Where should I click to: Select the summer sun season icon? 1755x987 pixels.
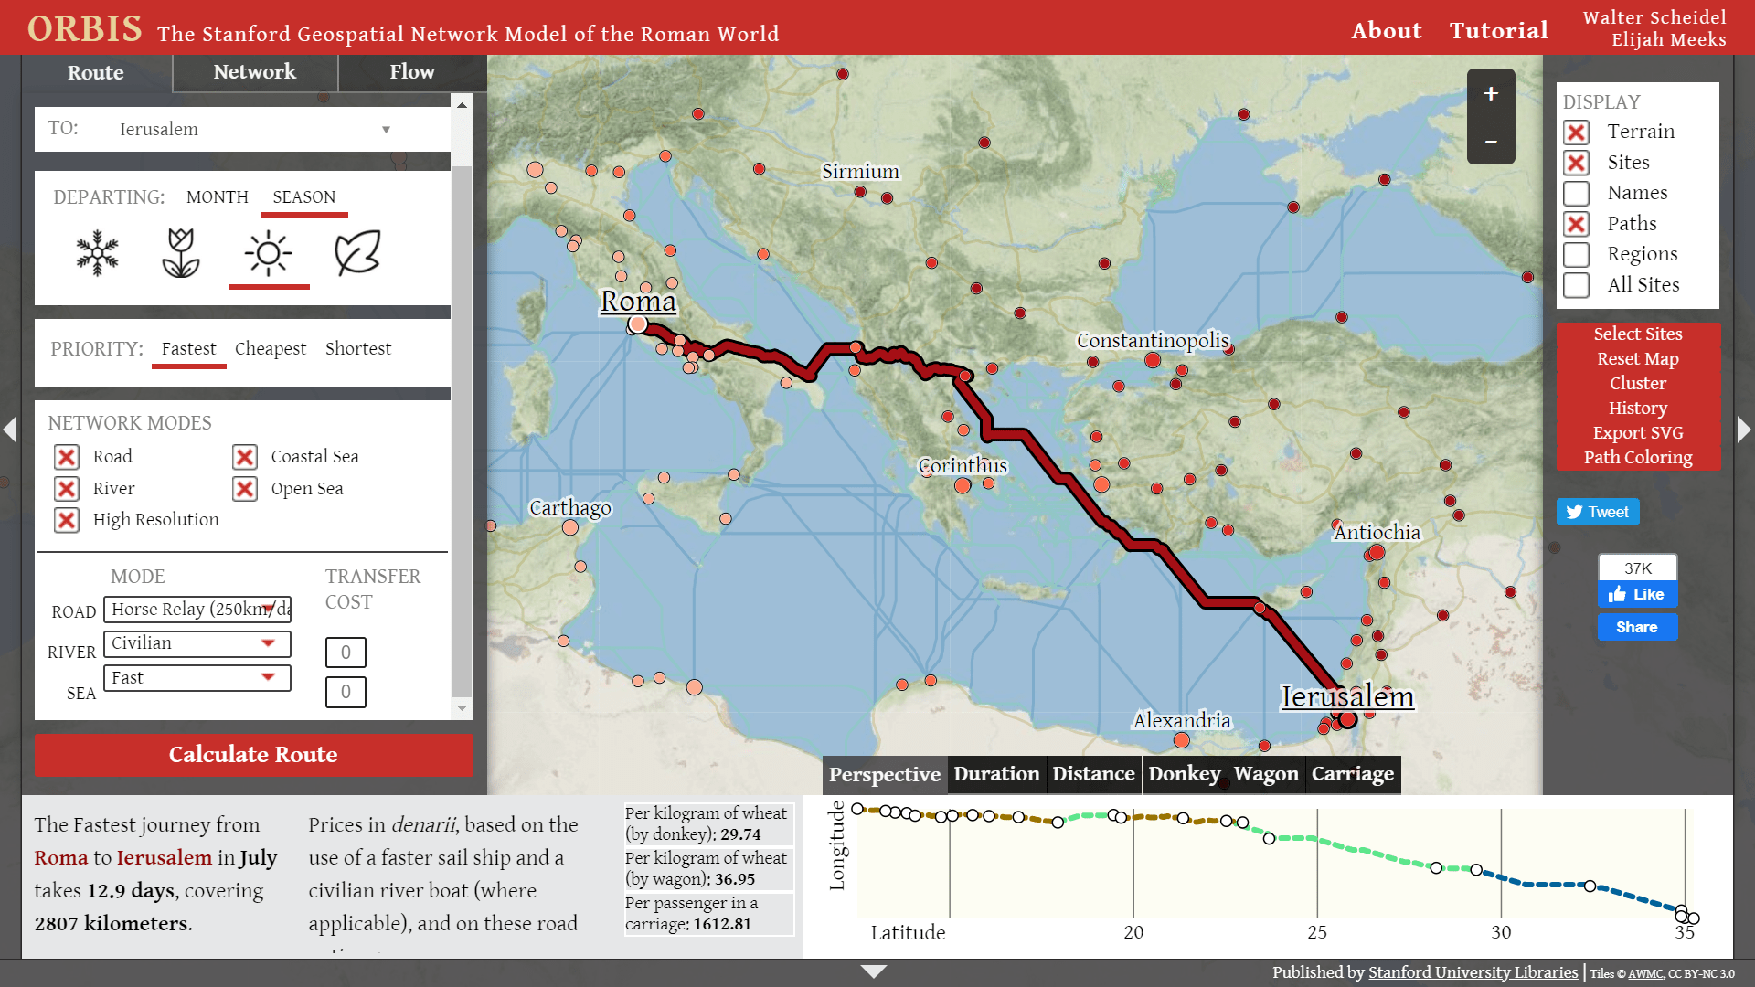(x=268, y=253)
